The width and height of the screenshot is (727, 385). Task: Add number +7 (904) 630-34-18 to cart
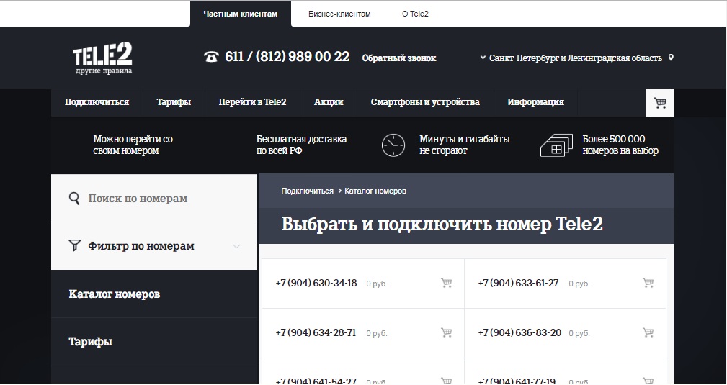pyautogui.click(x=446, y=283)
